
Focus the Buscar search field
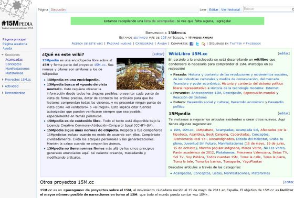(267, 9)
